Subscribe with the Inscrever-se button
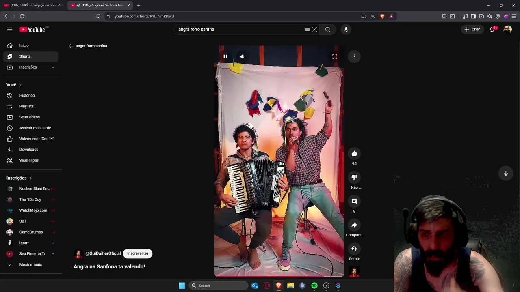520x292 pixels. point(138,253)
